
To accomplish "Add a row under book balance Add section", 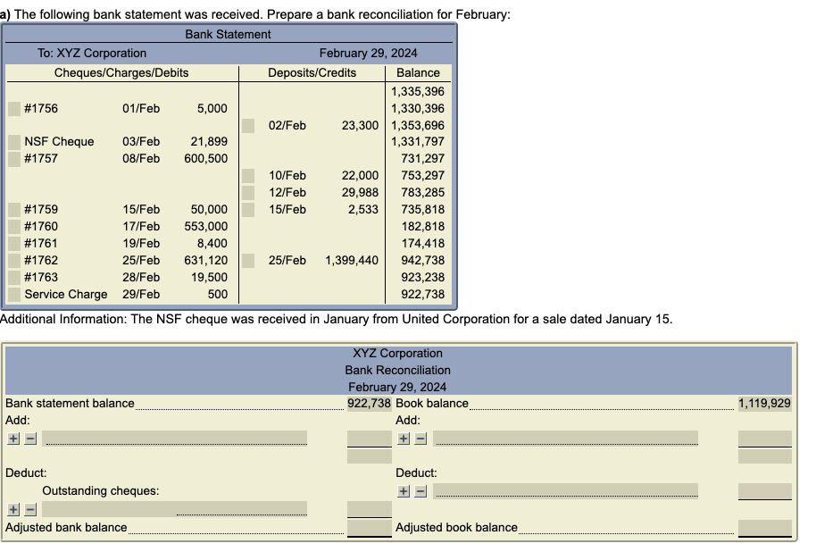I will tap(404, 439).
